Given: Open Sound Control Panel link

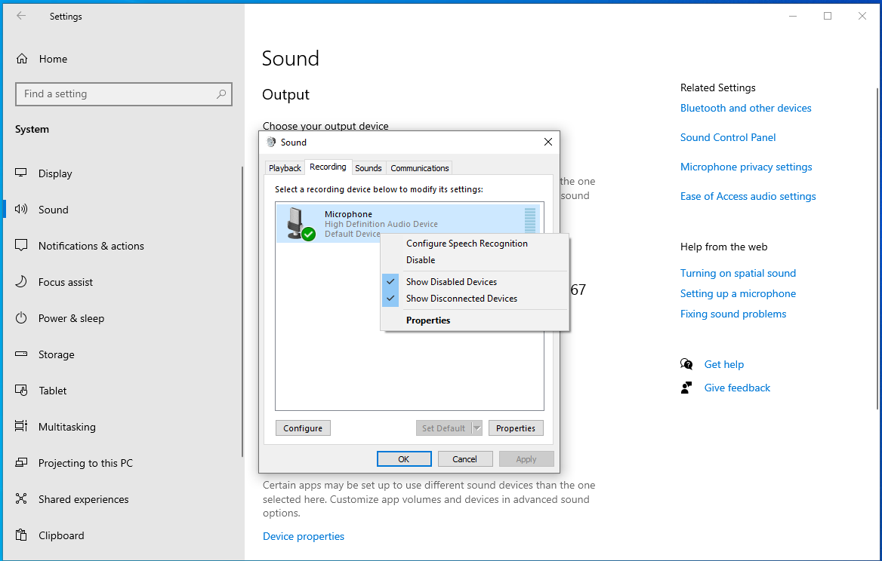Looking at the screenshot, I should (x=728, y=137).
